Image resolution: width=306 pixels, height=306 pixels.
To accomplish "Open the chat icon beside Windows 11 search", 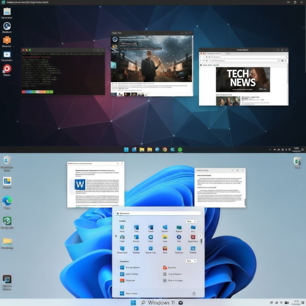I will pos(181,302).
